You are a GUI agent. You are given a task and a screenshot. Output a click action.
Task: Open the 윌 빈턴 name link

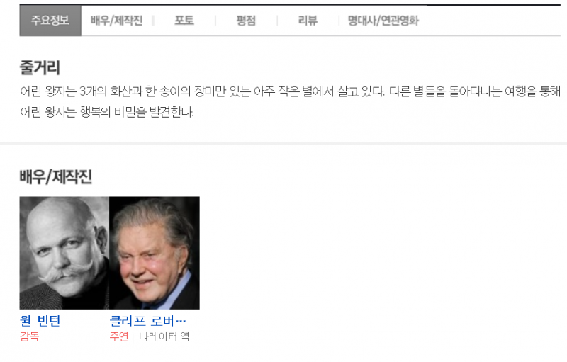tap(40, 321)
